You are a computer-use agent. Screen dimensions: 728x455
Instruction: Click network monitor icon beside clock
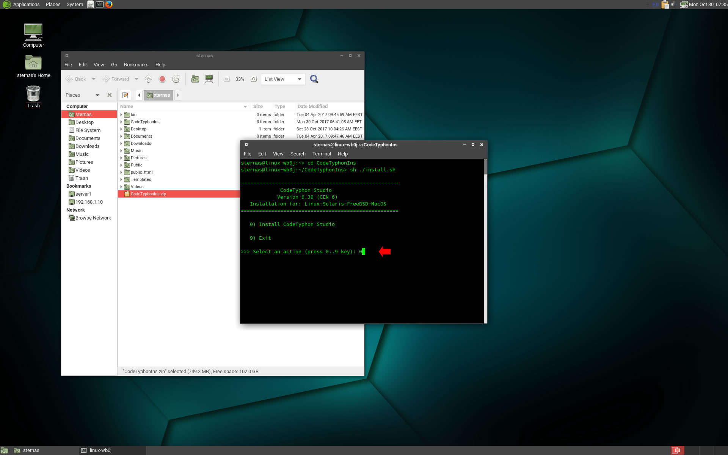[684, 5]
